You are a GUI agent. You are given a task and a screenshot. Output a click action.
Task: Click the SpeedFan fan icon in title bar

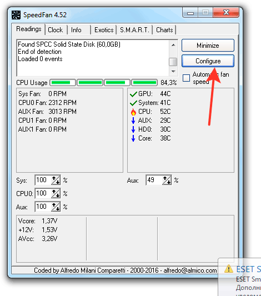[x=16, y=15]
